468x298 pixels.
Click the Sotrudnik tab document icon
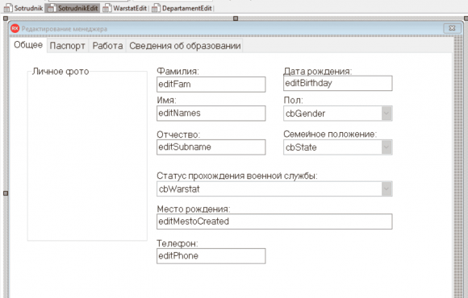8,8
